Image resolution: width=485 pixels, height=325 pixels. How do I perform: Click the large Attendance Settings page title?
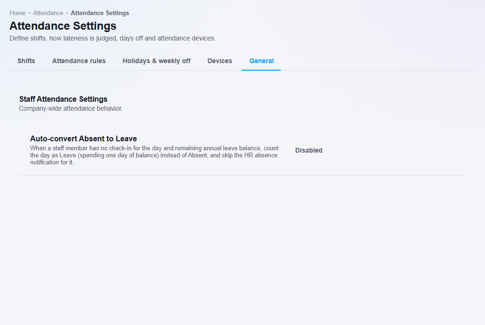coord(63,26)
